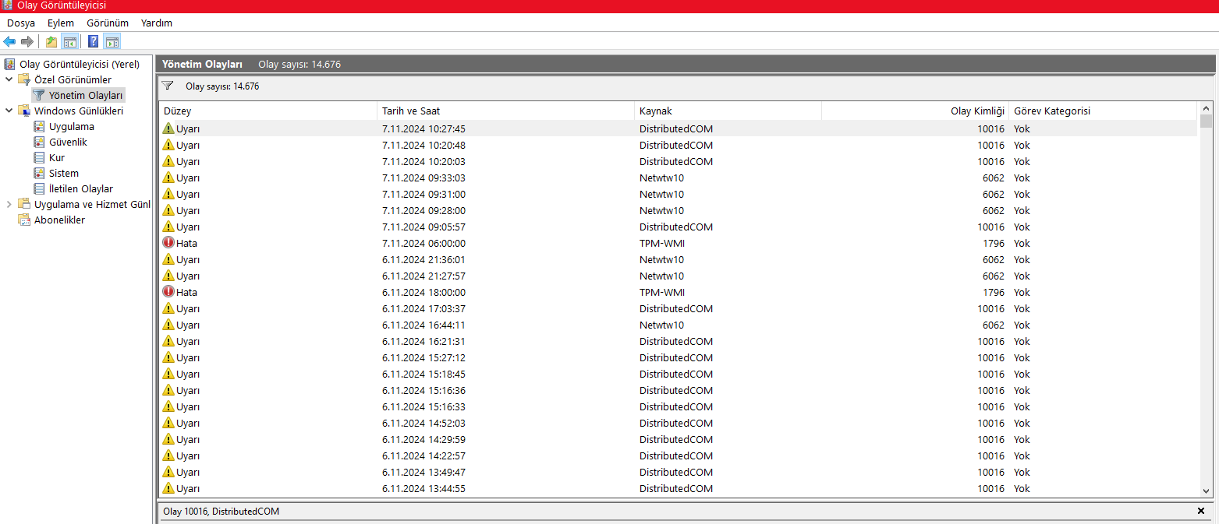Select the 6.11.2024 13:44:55 event timestamp
This screenshot has height=524, width=1219.
pyautogui.click(x=423, y=488)
